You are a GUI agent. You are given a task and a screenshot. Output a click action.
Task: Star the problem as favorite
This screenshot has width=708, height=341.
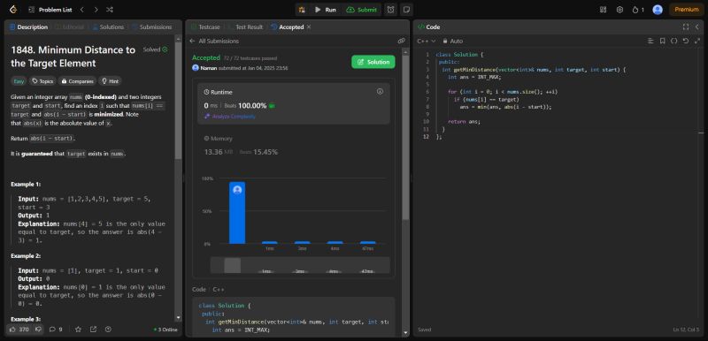[78, 330]
